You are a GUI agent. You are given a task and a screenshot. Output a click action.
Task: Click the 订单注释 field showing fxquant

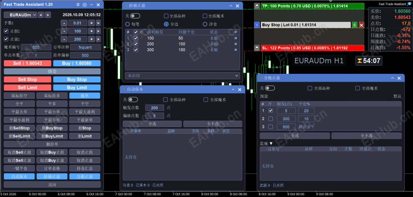tap(85, 48)
